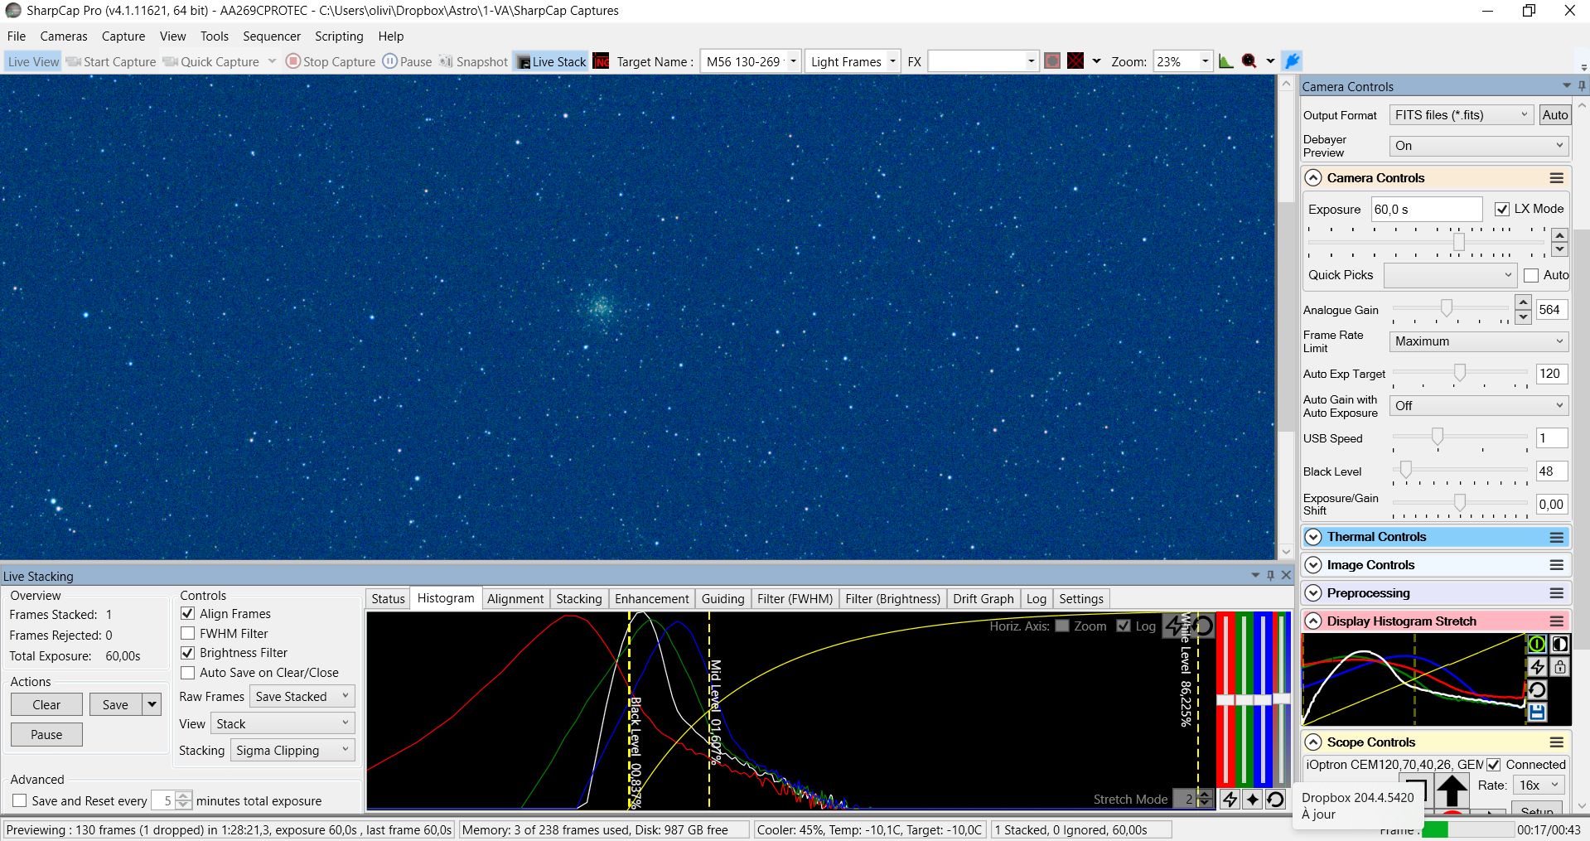Click the magnifier focus tool icon

pos(1249,61)
